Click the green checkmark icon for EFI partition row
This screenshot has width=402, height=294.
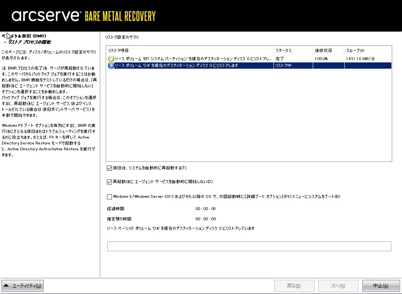click(x=111, y=59)
